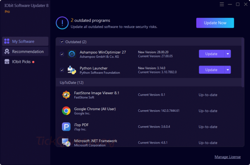Click the iTop PDF icon

pyautogui.click(x=66, y=126)
